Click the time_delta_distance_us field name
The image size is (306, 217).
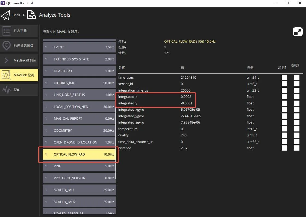(x=136, y=142)
